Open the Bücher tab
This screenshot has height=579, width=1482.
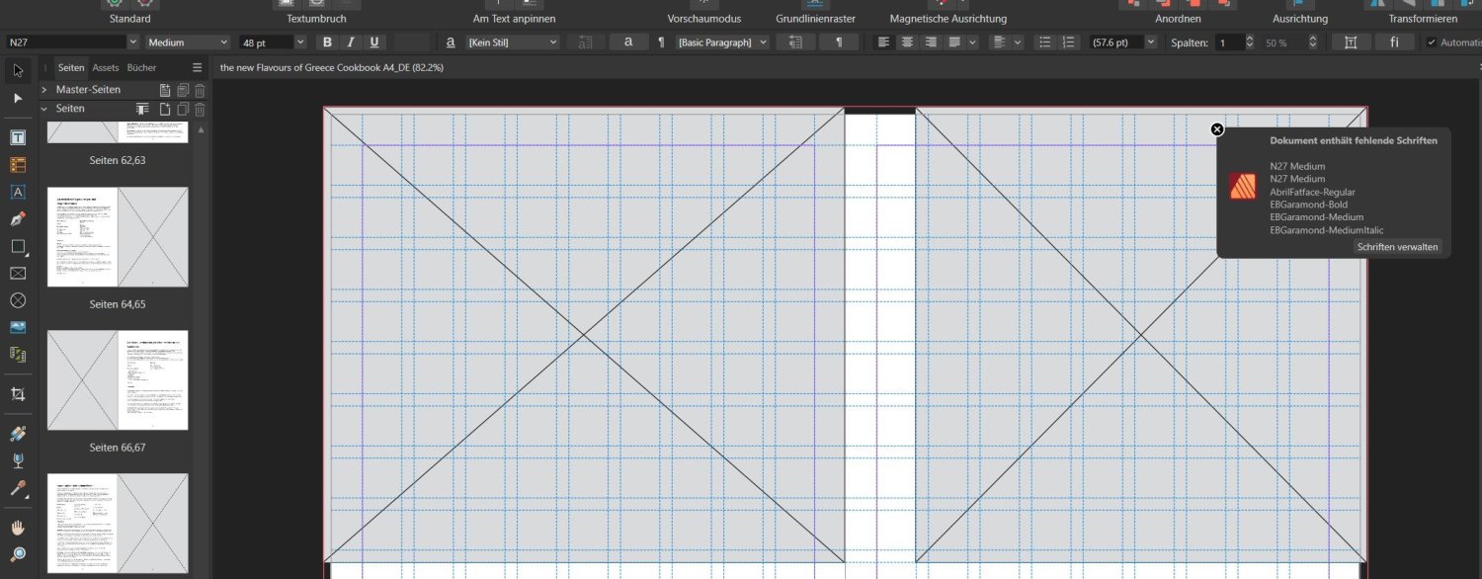pyautogui.click(x=141, y=67)
